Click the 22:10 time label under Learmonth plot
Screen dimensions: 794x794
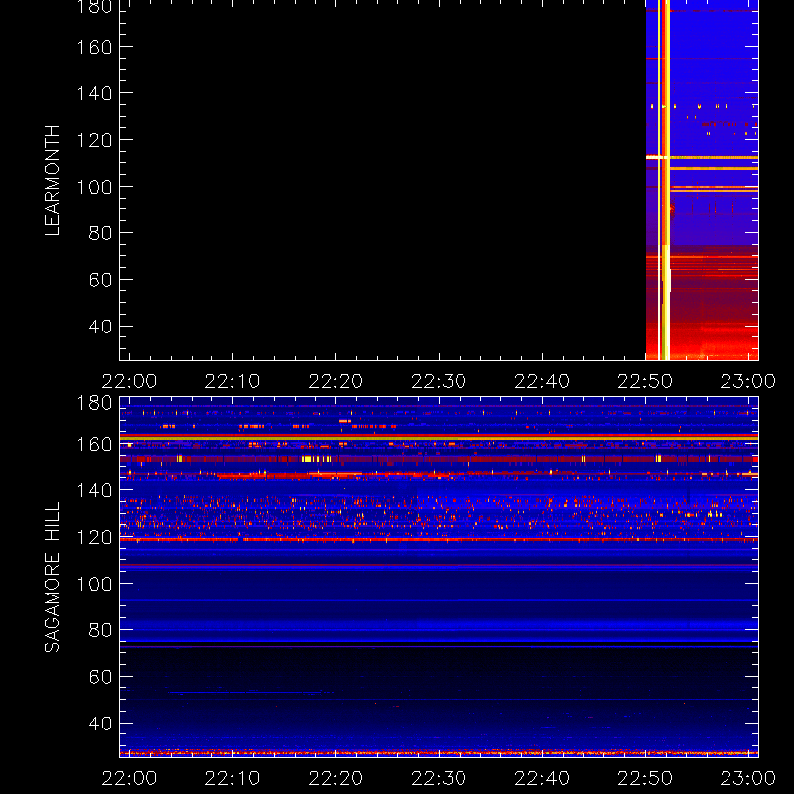pos(232,381)
